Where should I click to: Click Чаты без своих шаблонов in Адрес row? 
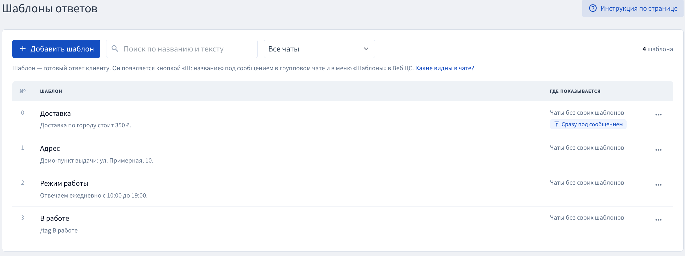point(587,147)
